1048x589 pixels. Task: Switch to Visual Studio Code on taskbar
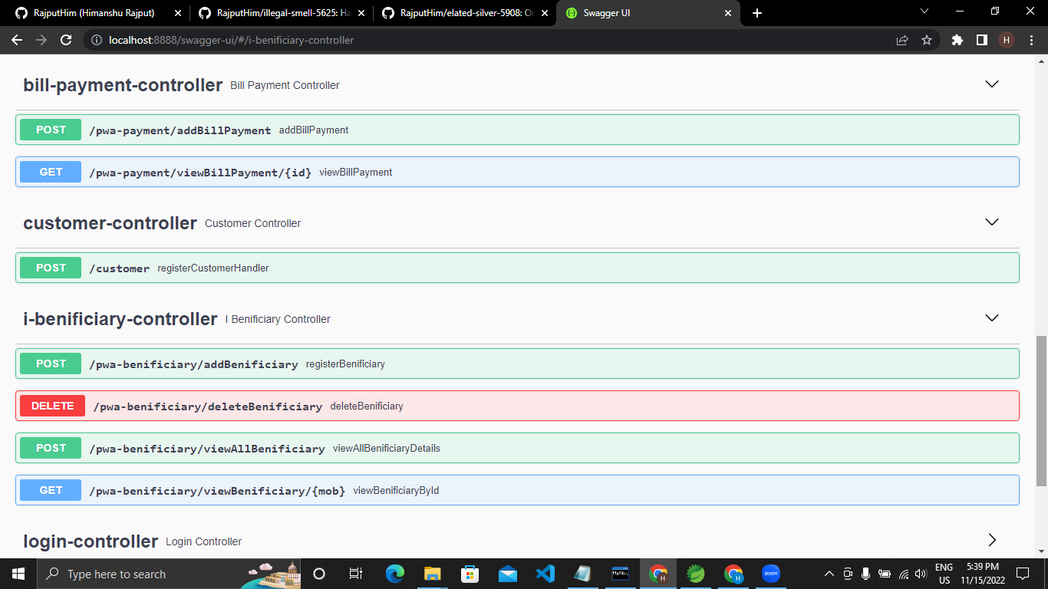(x=545, y=574)
